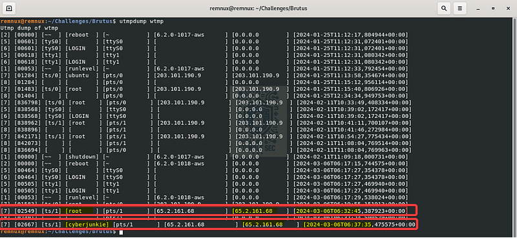Screen dimensions: 517x238
Task: Click the timestamp 2024-02-11T10:33:49,408334+00:00
Action: point(354,103)
